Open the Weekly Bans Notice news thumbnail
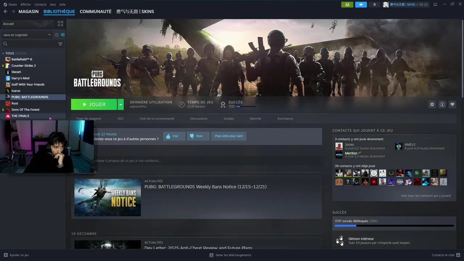 click(108, 198)
